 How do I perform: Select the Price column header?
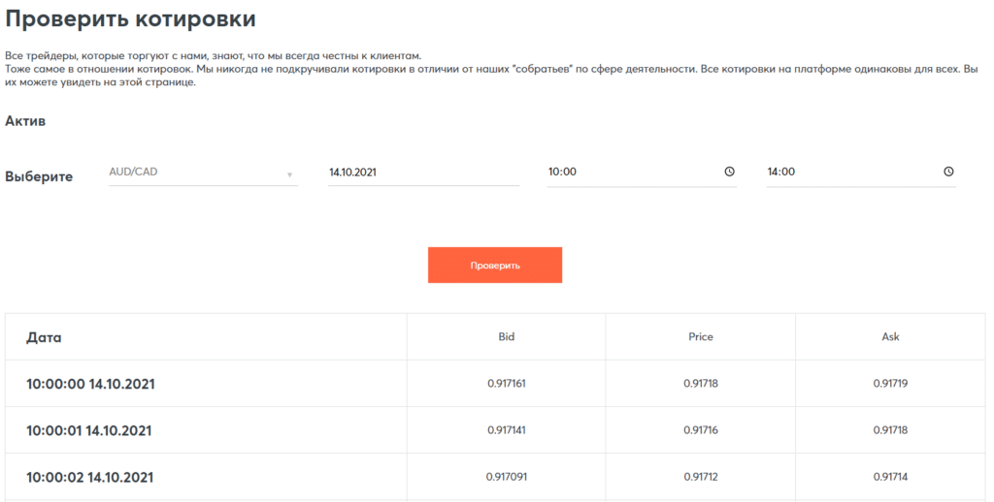pyautogui.click(x=700, y=337)
